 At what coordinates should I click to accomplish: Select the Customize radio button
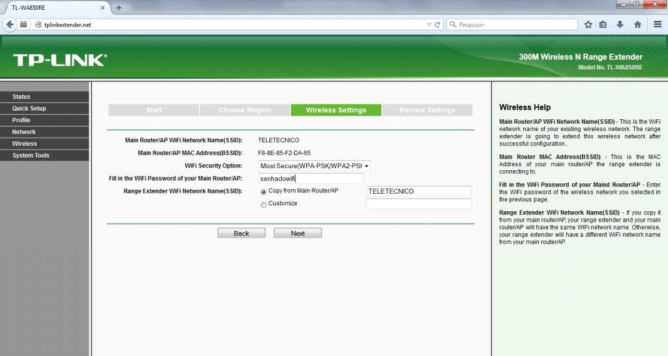point(264,205)
